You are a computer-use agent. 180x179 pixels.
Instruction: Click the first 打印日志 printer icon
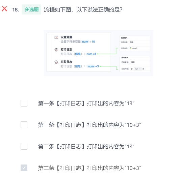56,50
